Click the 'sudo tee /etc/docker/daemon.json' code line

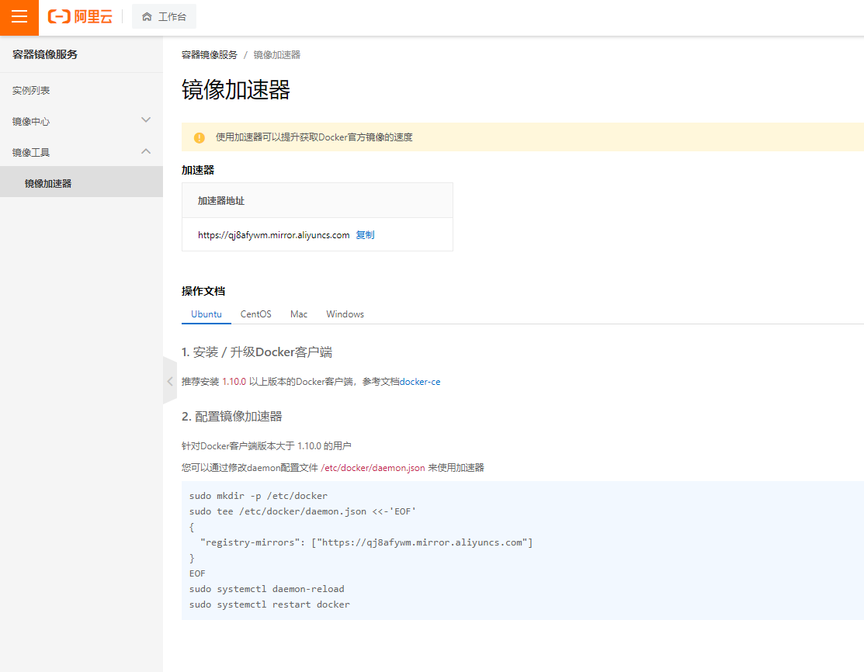click(x=303, y=511)
